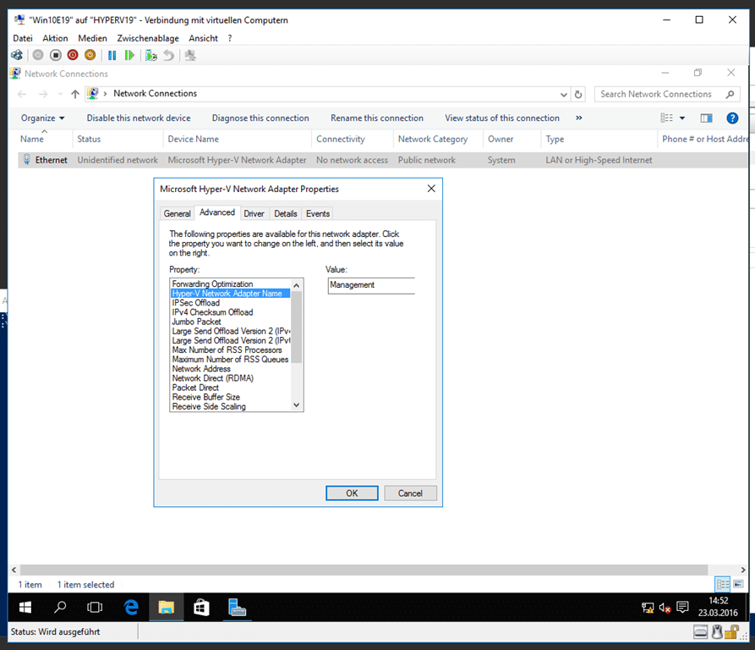Save VM state with the orange power icon
The width and height of the screenshot is (755, 650).
90,55
